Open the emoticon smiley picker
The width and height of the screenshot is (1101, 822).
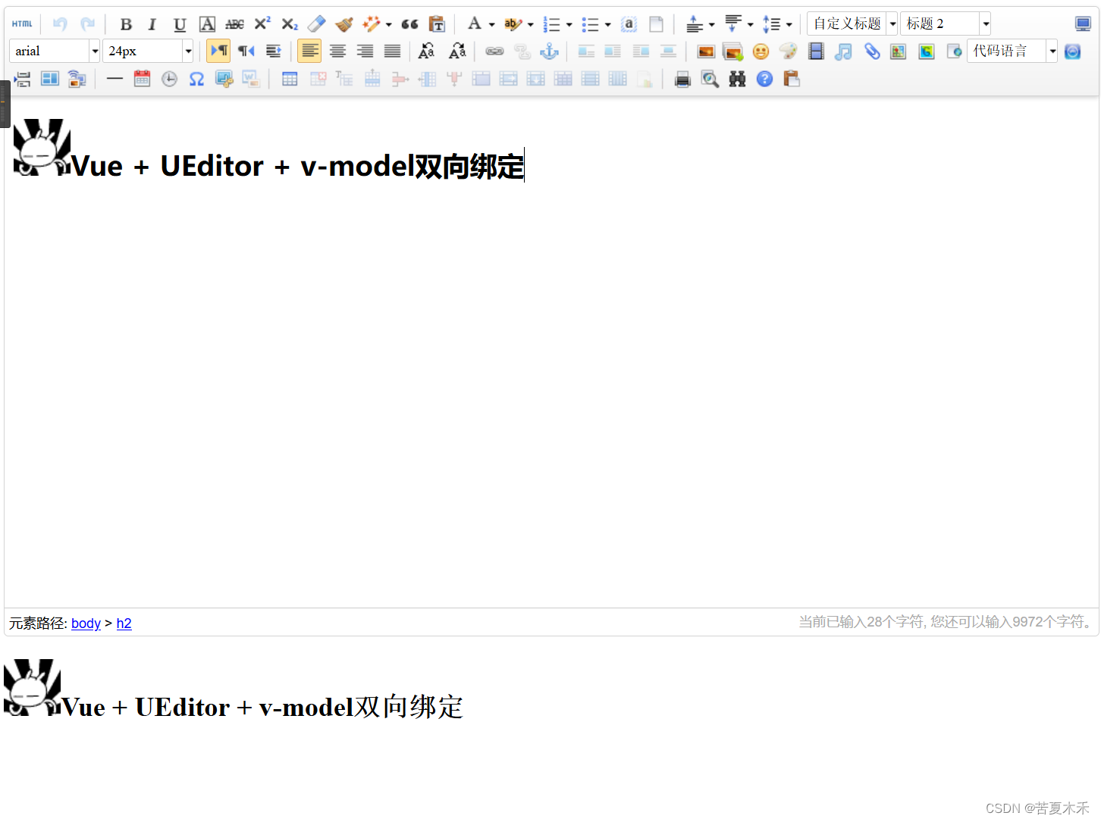(x=761, y=52)
